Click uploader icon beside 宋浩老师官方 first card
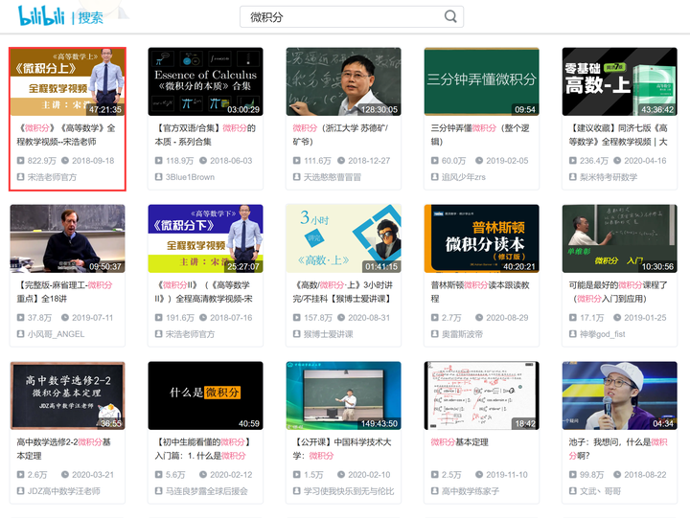This screenshot has height=518, width=690. 21,177
